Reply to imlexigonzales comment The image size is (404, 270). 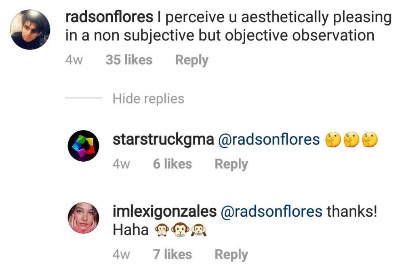231,254
